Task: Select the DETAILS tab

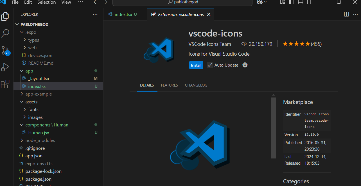Action: coord(147,85)
